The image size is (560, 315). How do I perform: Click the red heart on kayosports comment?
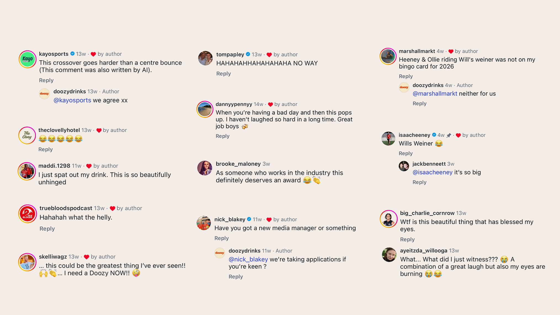coord(93,54)
